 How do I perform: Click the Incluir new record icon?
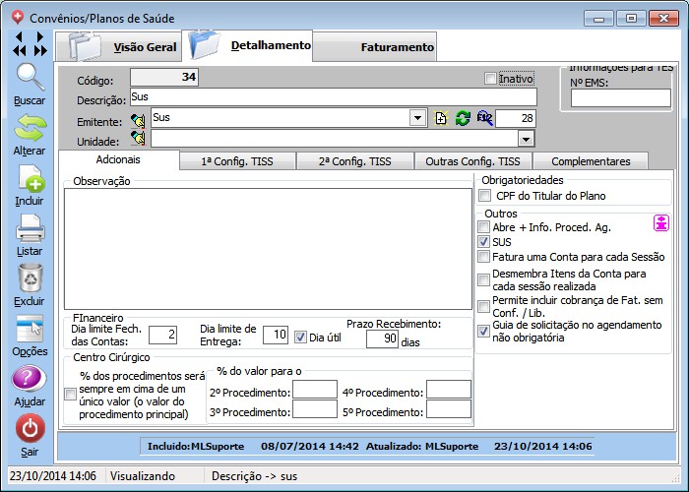[x=30, y=178]
